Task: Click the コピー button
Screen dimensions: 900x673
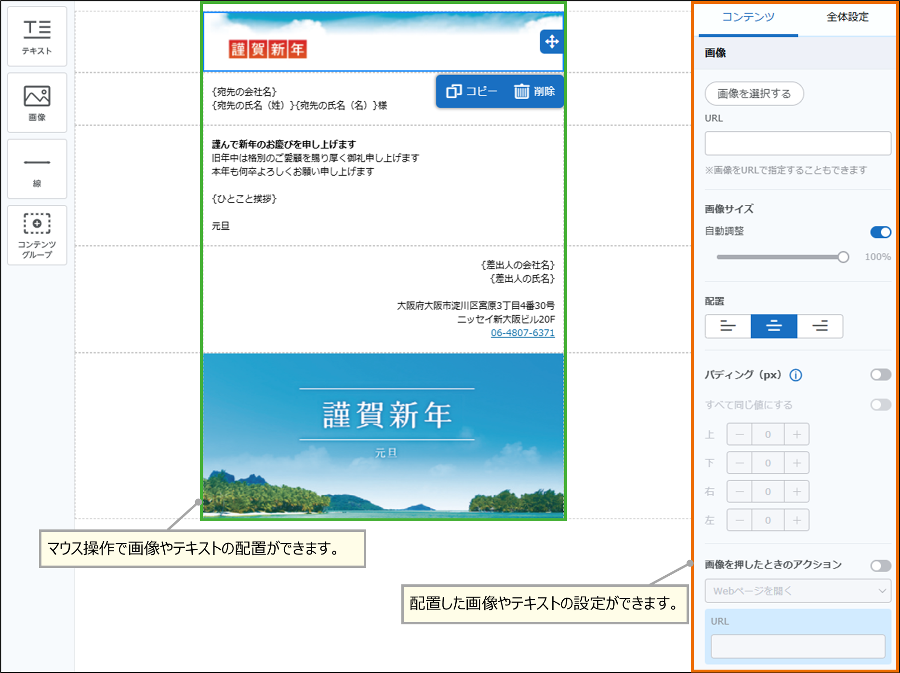Action: tap(472, 91)
